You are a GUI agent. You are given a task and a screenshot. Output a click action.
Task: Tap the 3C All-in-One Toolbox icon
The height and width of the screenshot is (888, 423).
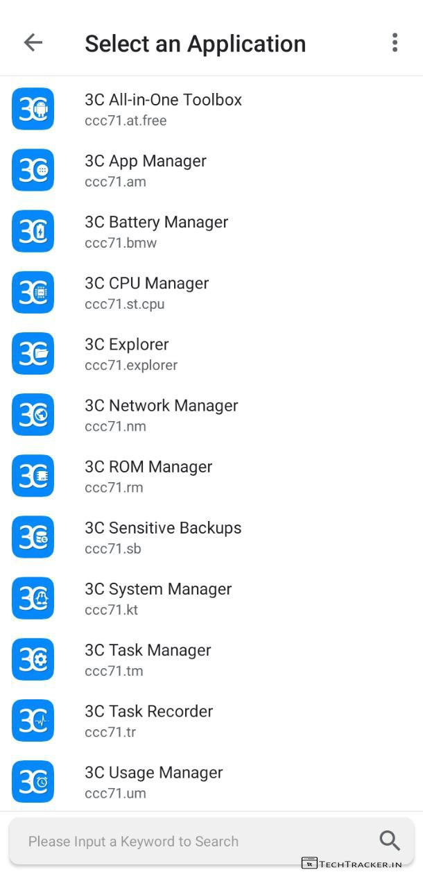[33, 109]
